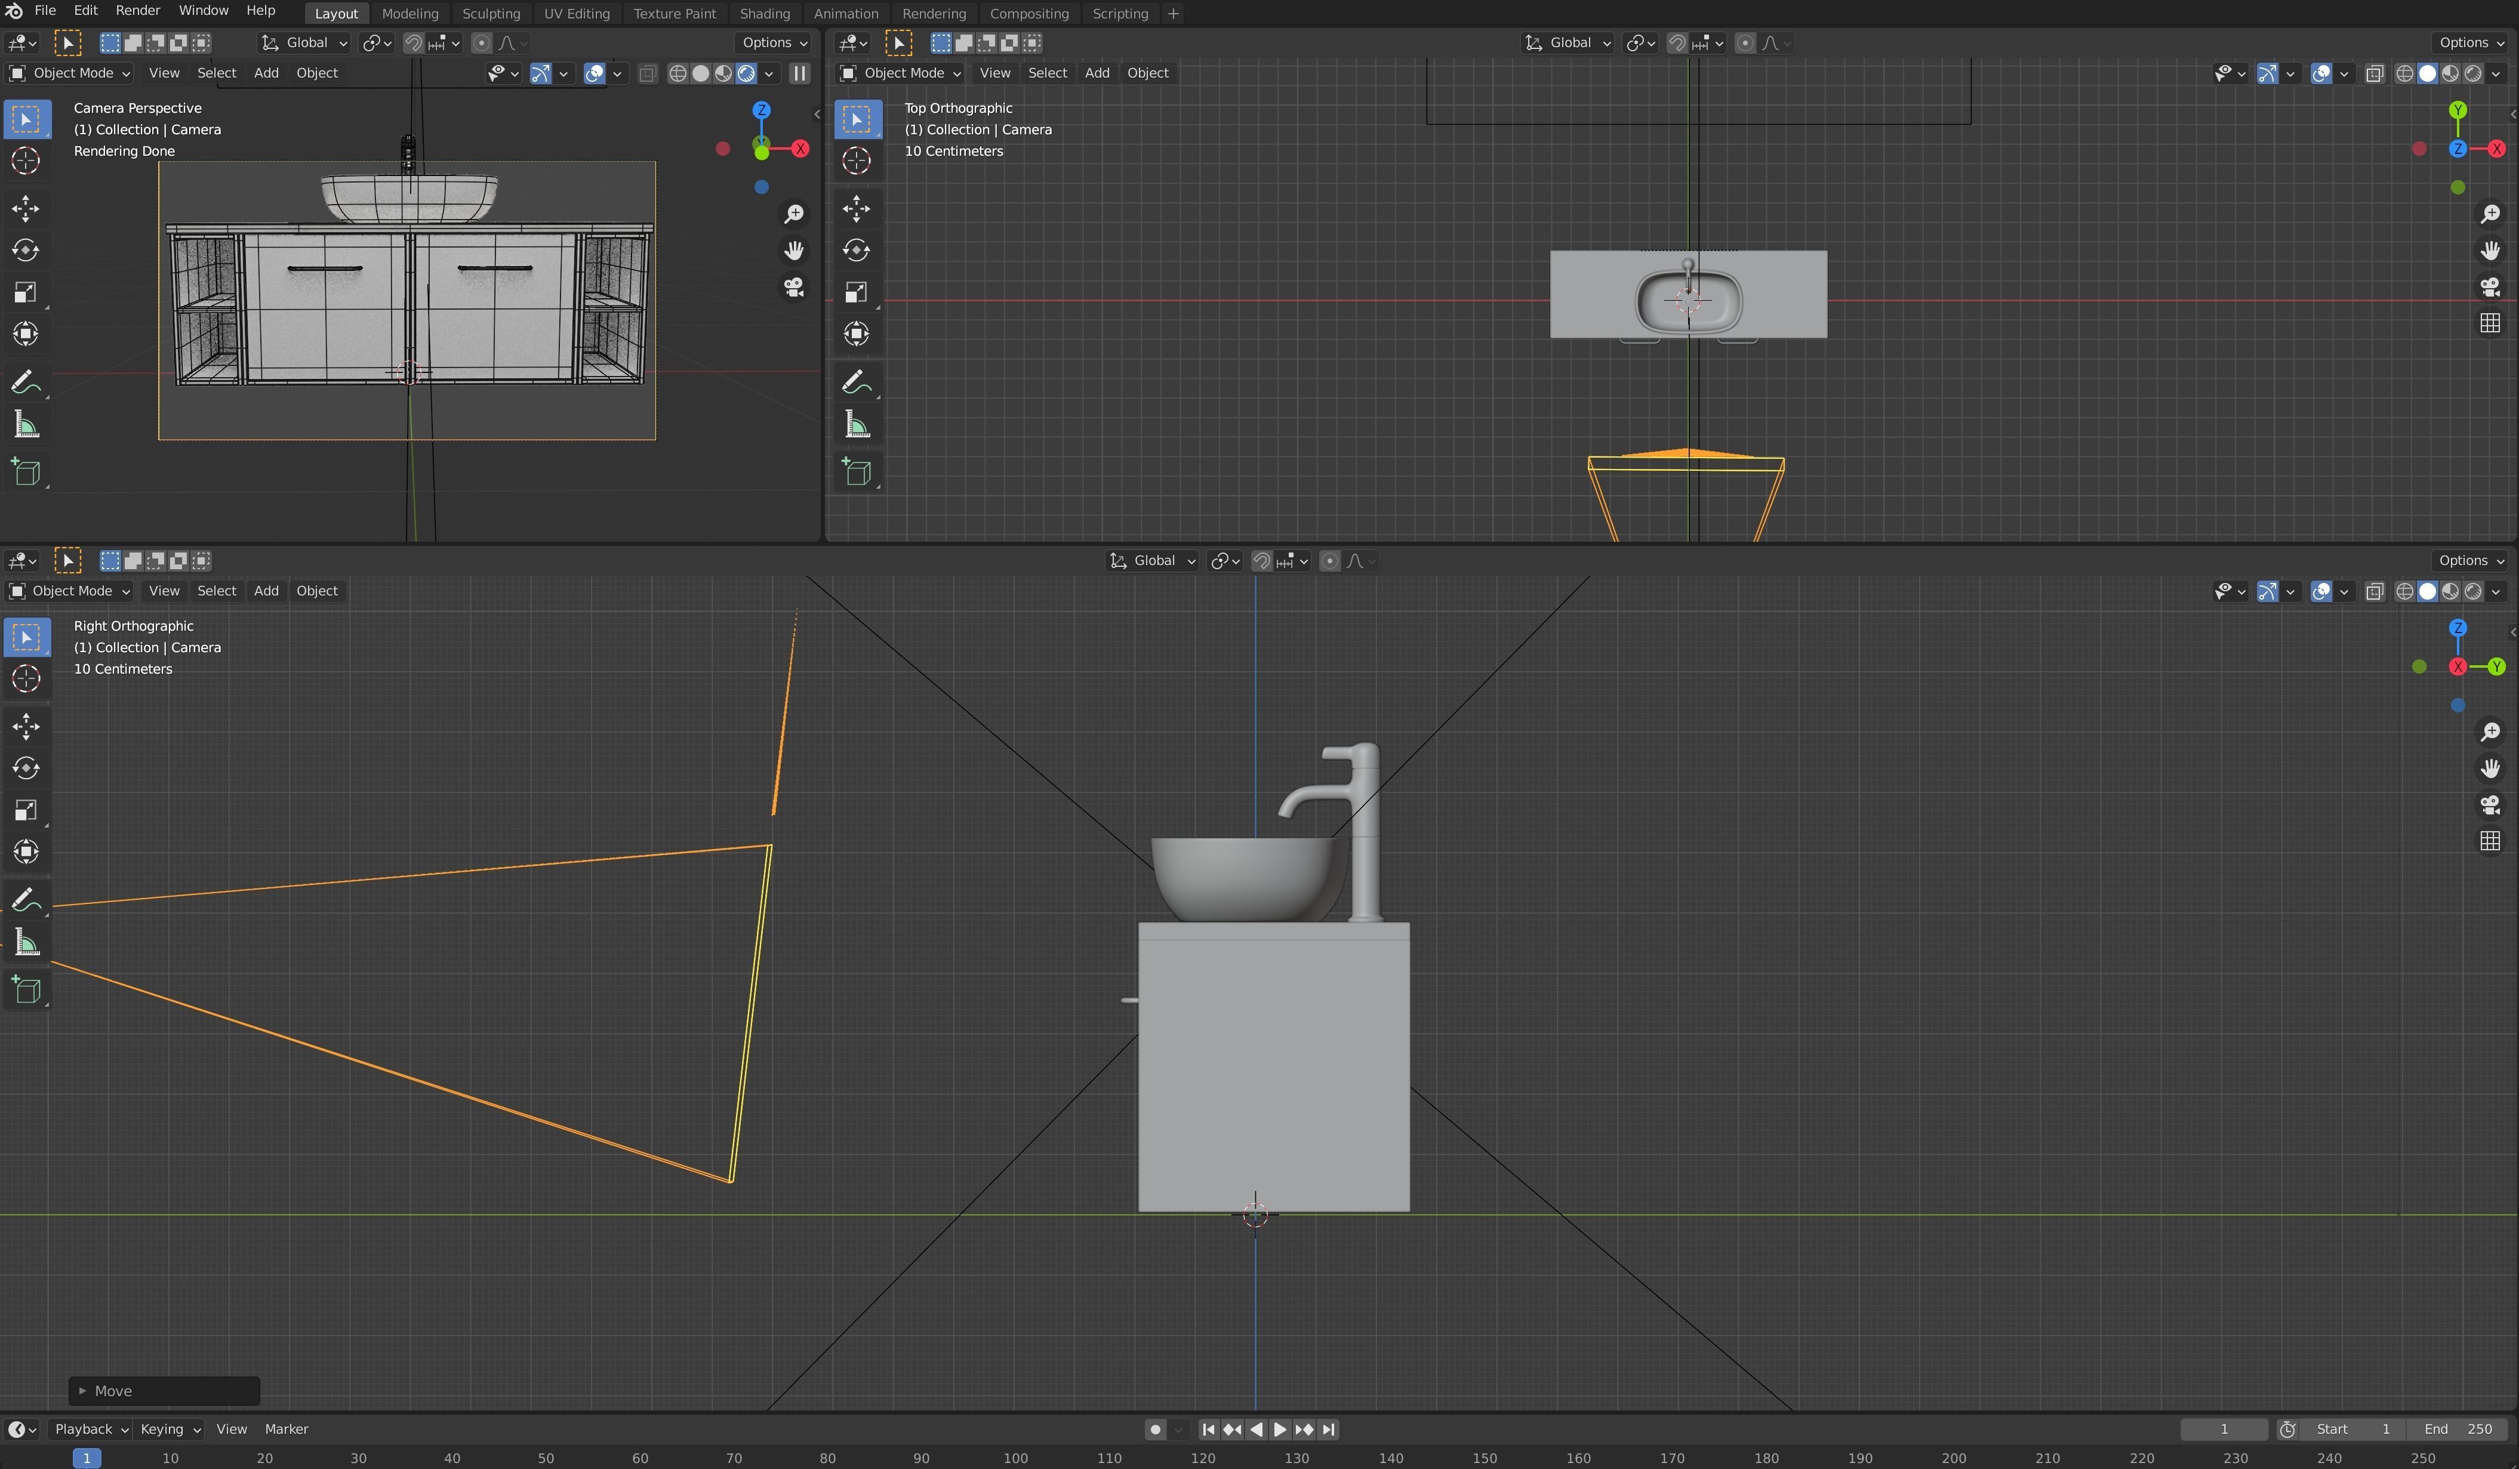2519x1469 pixels.
Task: Select the Rotate tool in camera viewport
Action: [x=26, y=250]
